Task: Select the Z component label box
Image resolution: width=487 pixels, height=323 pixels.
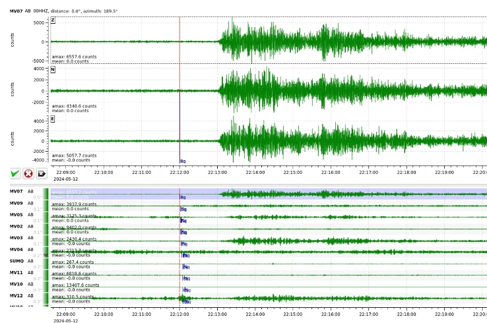Action: pos(53,20)
